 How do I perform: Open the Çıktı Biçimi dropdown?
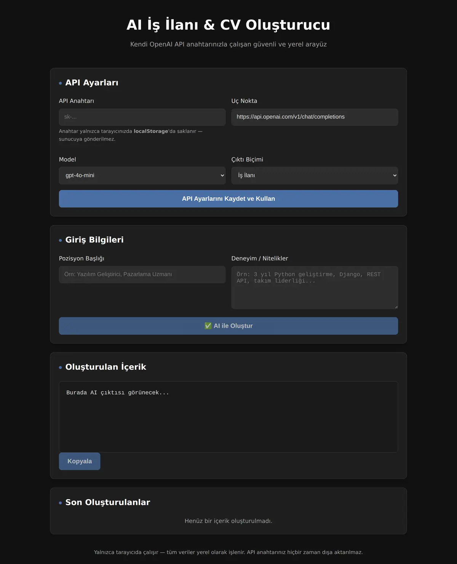coord(315,175)
